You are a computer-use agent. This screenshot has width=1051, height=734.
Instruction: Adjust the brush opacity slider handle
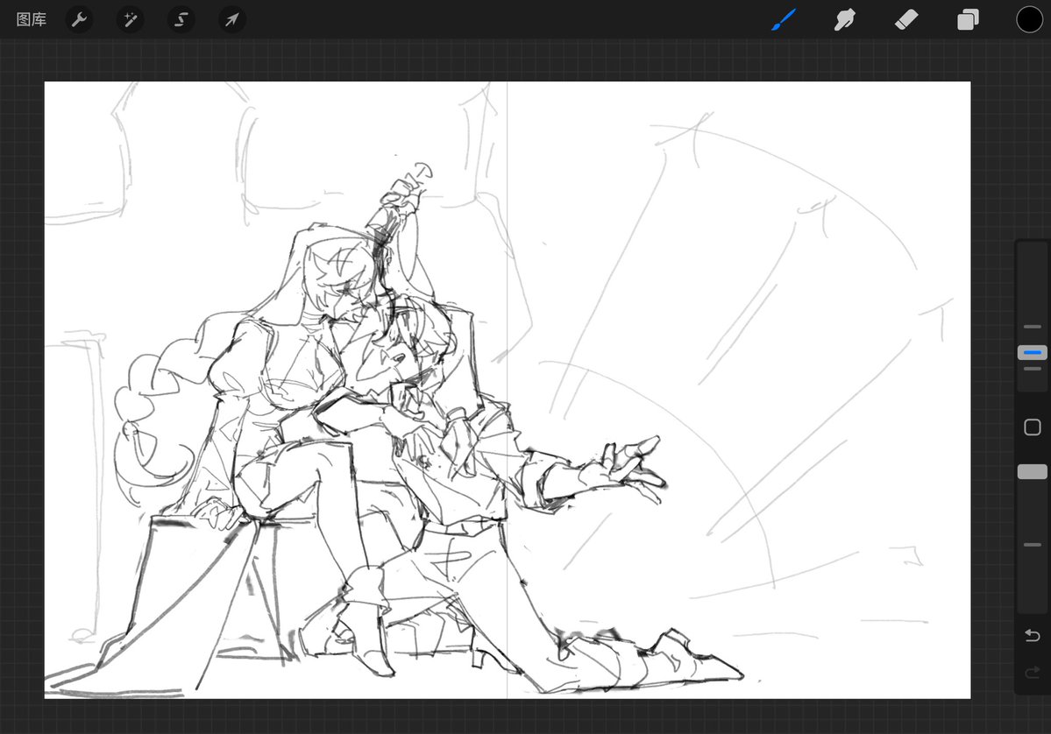[x=1033, y=471]
